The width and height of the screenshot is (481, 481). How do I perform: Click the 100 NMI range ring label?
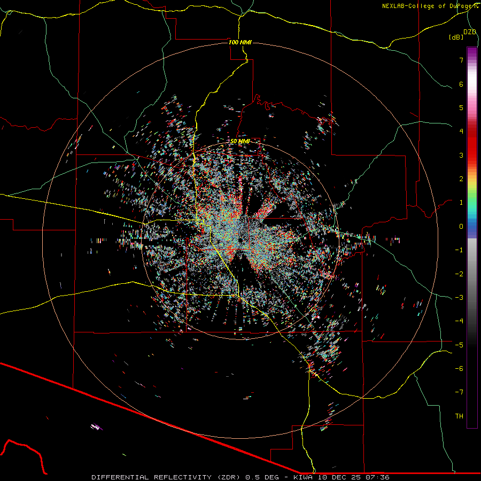point(240,42)
